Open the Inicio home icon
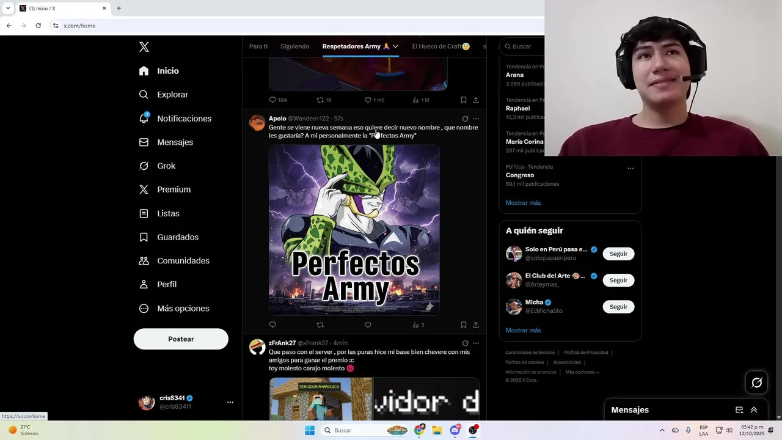Screen dimensions: 782x440 coord(144,71)
